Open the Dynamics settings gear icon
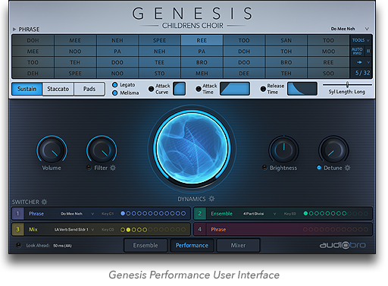 (211, 199)
